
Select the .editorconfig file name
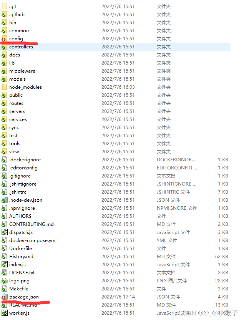(x=23, y=168)
